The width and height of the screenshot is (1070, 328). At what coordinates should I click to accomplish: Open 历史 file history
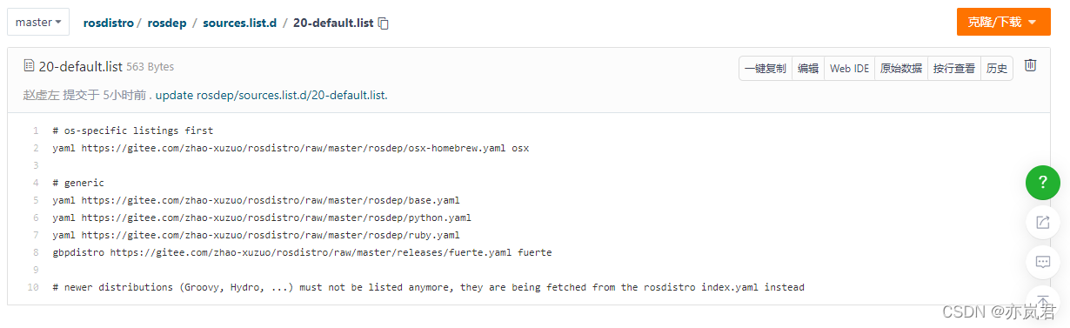click(x=997, y=69)
